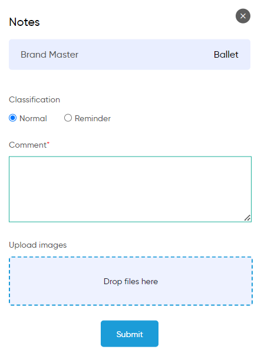
Task: Select the Normal classification radio button
Action: point(13,118)
